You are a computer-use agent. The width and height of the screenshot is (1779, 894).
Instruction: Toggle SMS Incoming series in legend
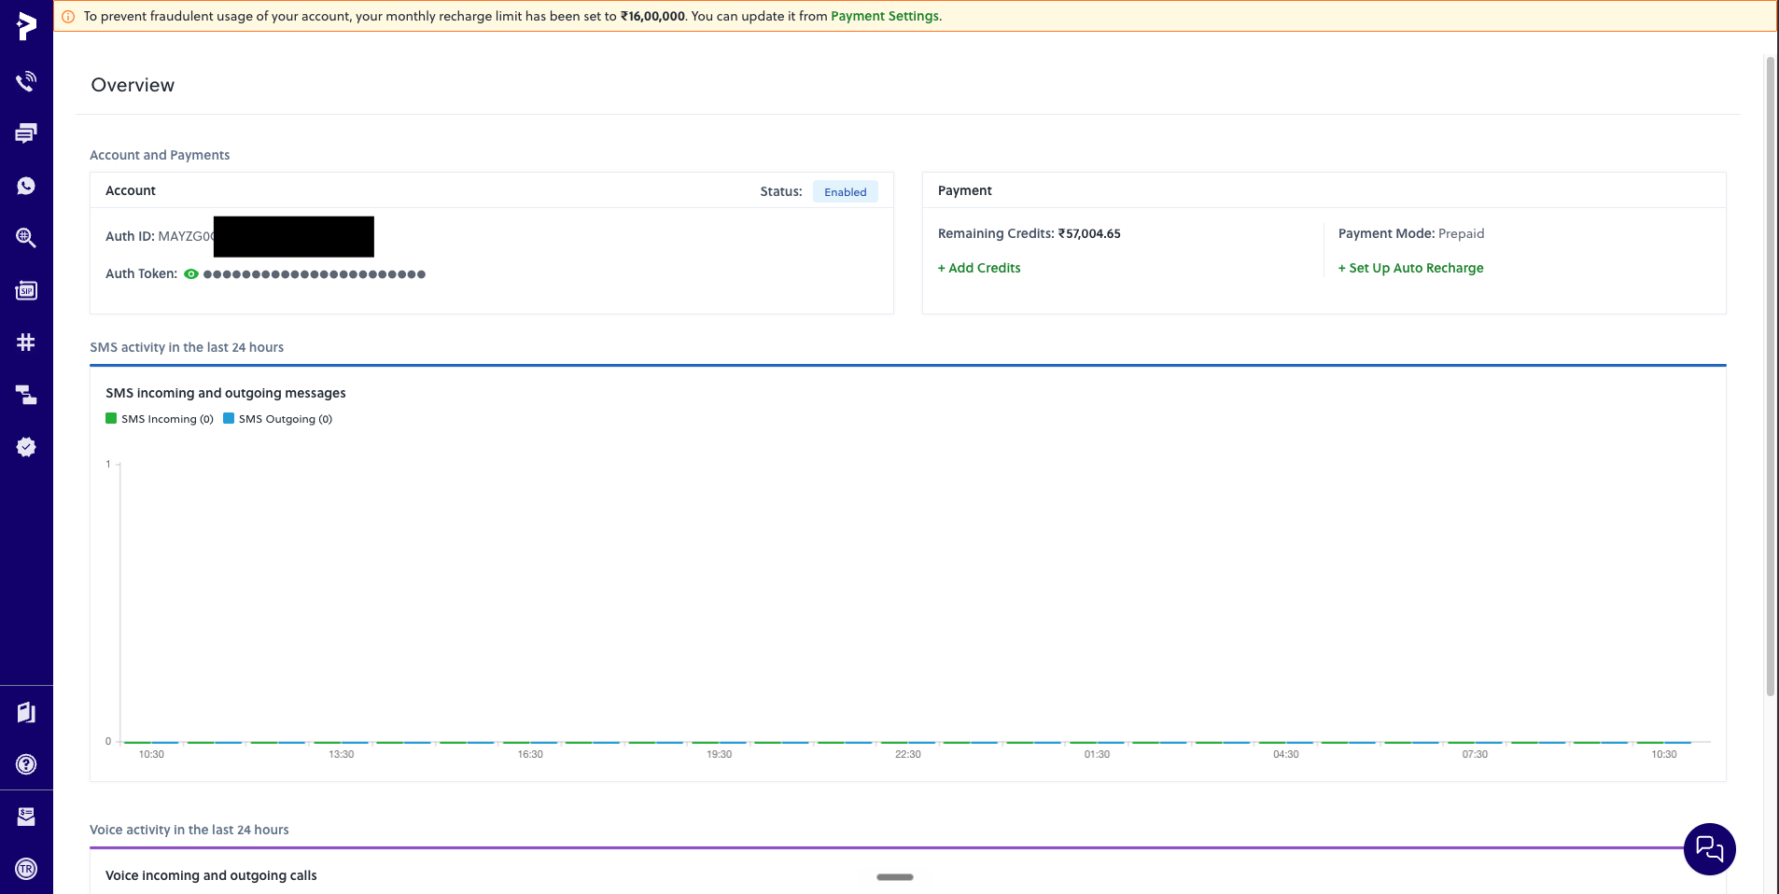[160, 419]
